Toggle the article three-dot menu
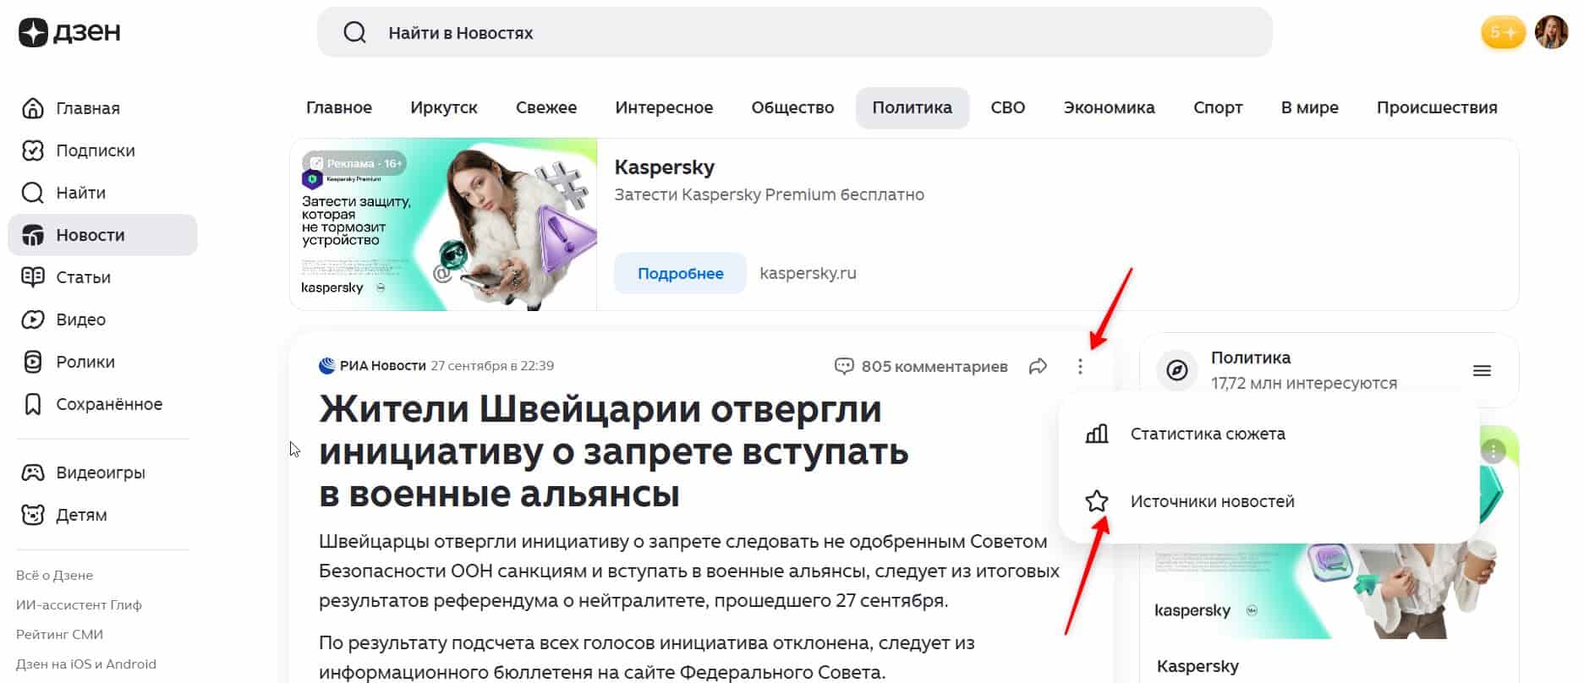 point(1080,366)
